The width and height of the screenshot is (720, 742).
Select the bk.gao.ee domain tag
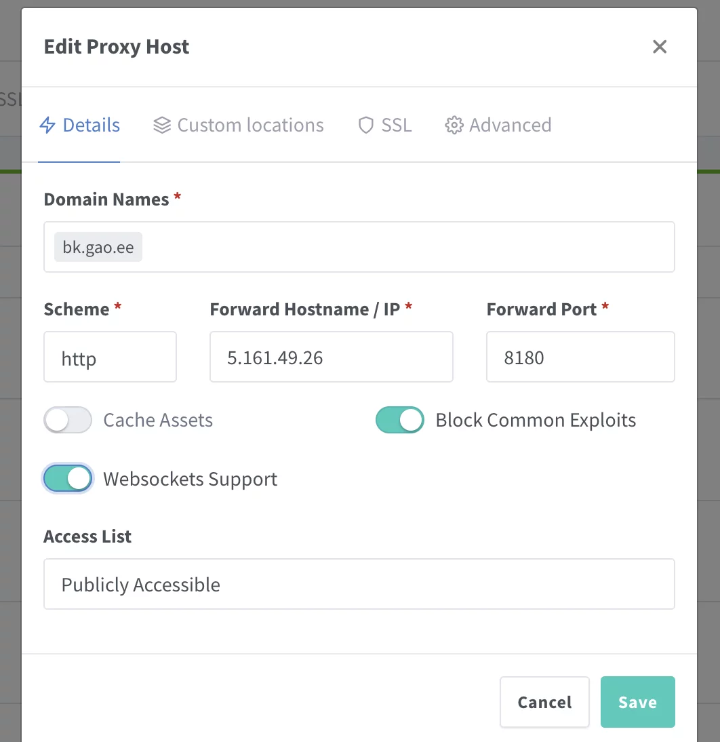click(98, 248)
